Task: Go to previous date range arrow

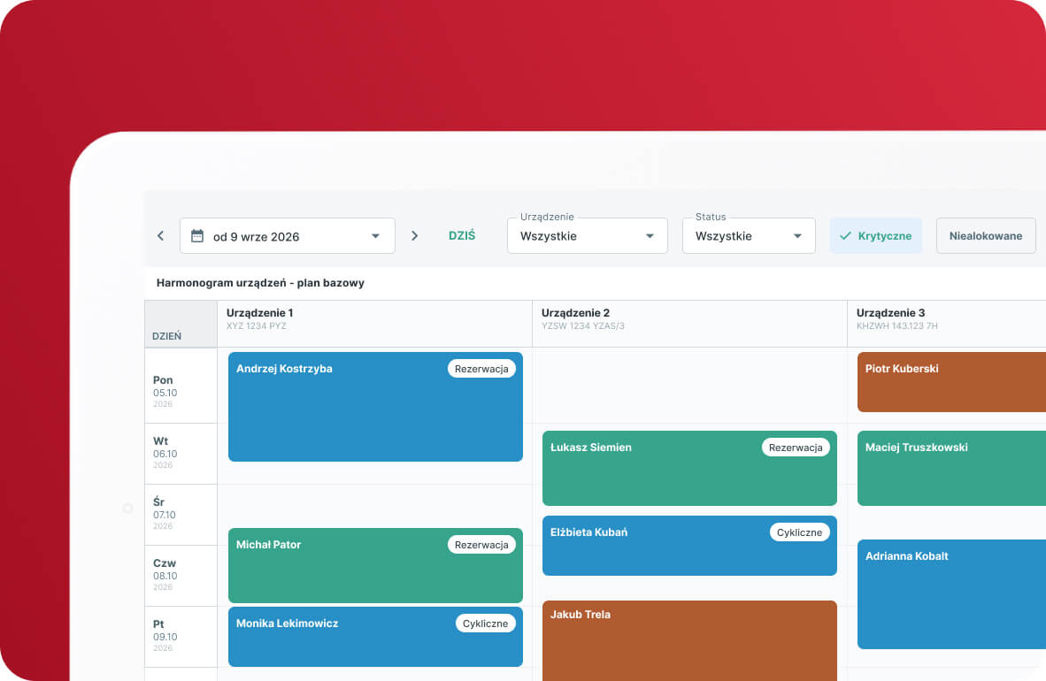Action: [x=161, y=235]
